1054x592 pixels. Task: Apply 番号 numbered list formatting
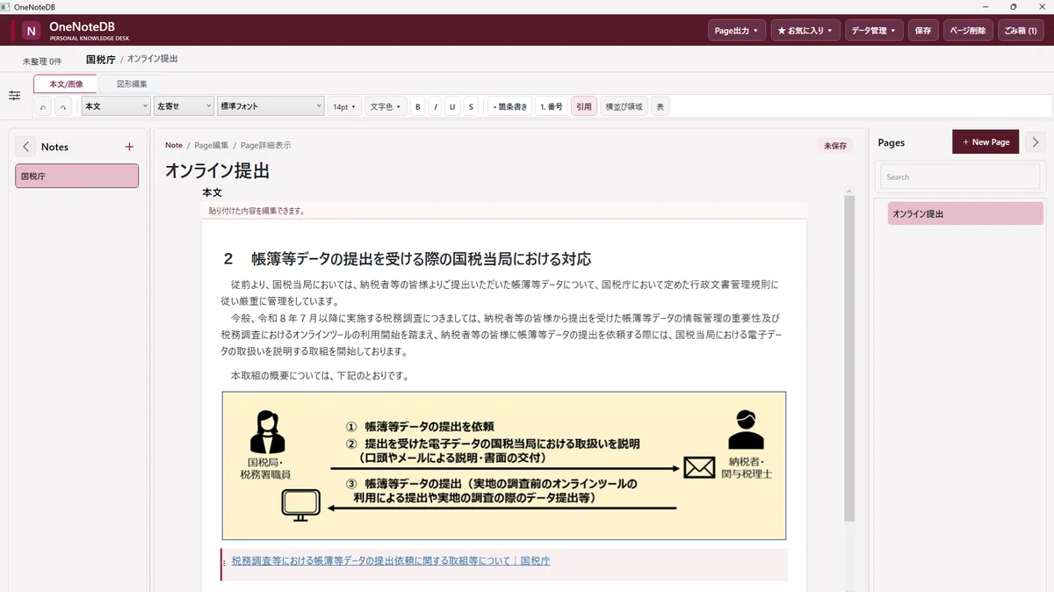pyautogui.click(x=552, y=106)
